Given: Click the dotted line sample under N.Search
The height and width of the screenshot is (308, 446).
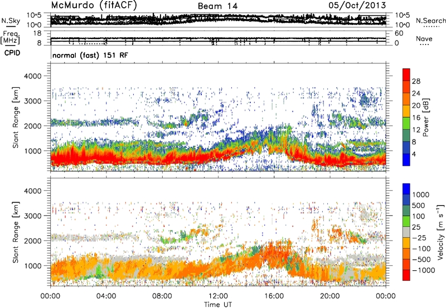Looking at the screenshot, I should tap(432, 27).
